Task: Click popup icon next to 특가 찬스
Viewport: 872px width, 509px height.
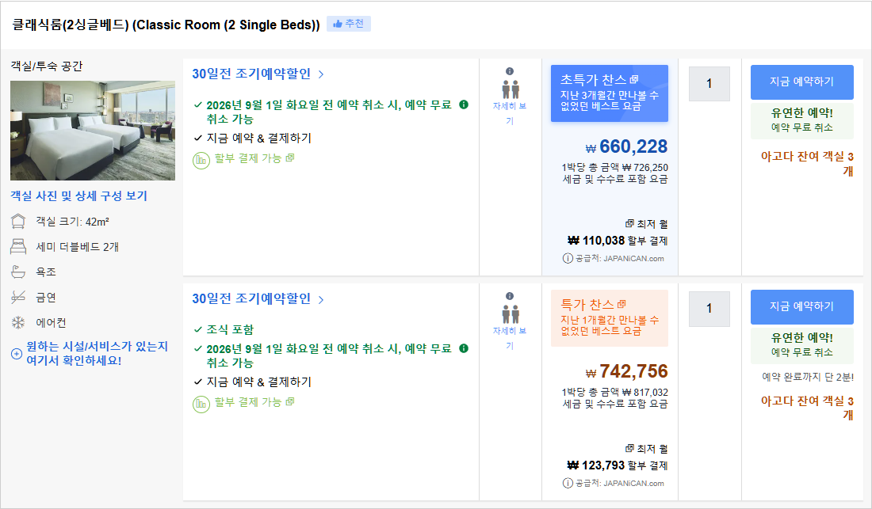Action: coord(621,304)
